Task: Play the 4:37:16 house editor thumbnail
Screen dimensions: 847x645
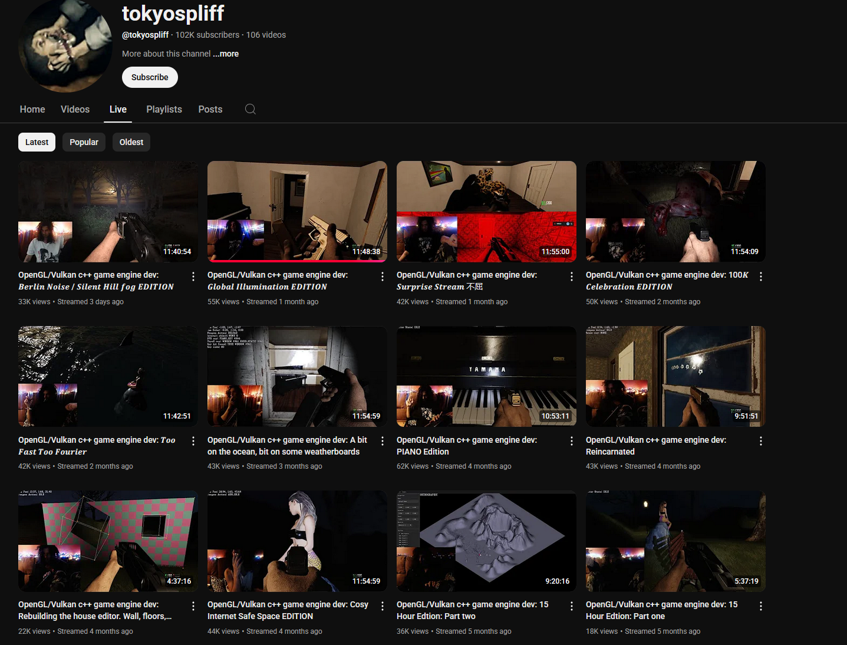Action: [x=108, y=541]
